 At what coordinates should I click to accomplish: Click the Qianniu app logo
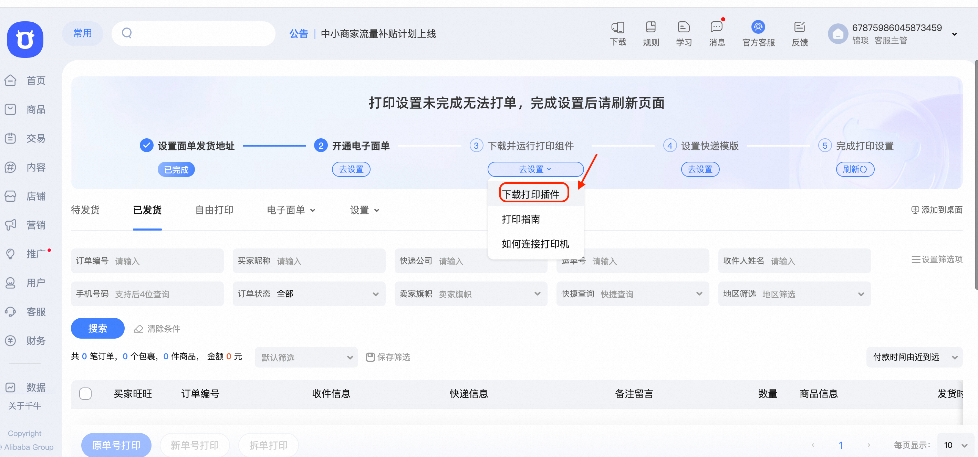click(25, 40)
